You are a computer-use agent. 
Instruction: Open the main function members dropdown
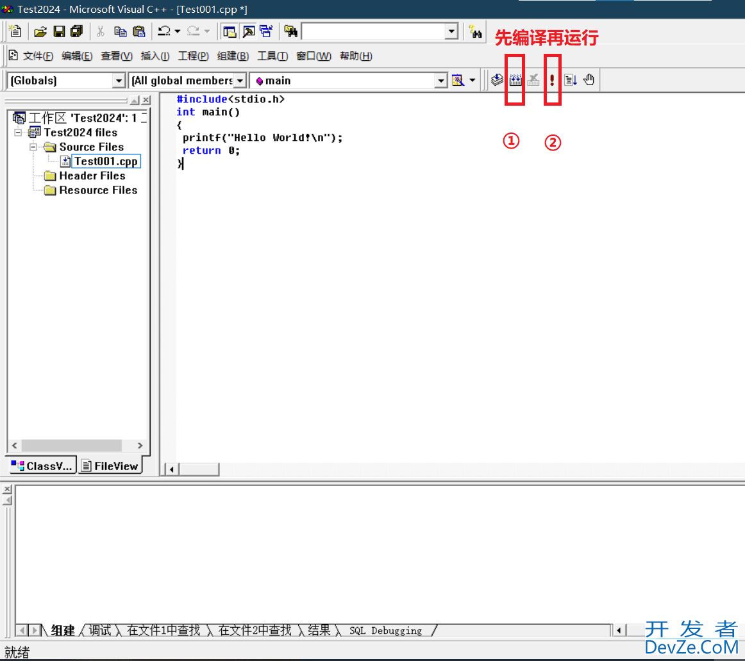[x=441, y=81]
